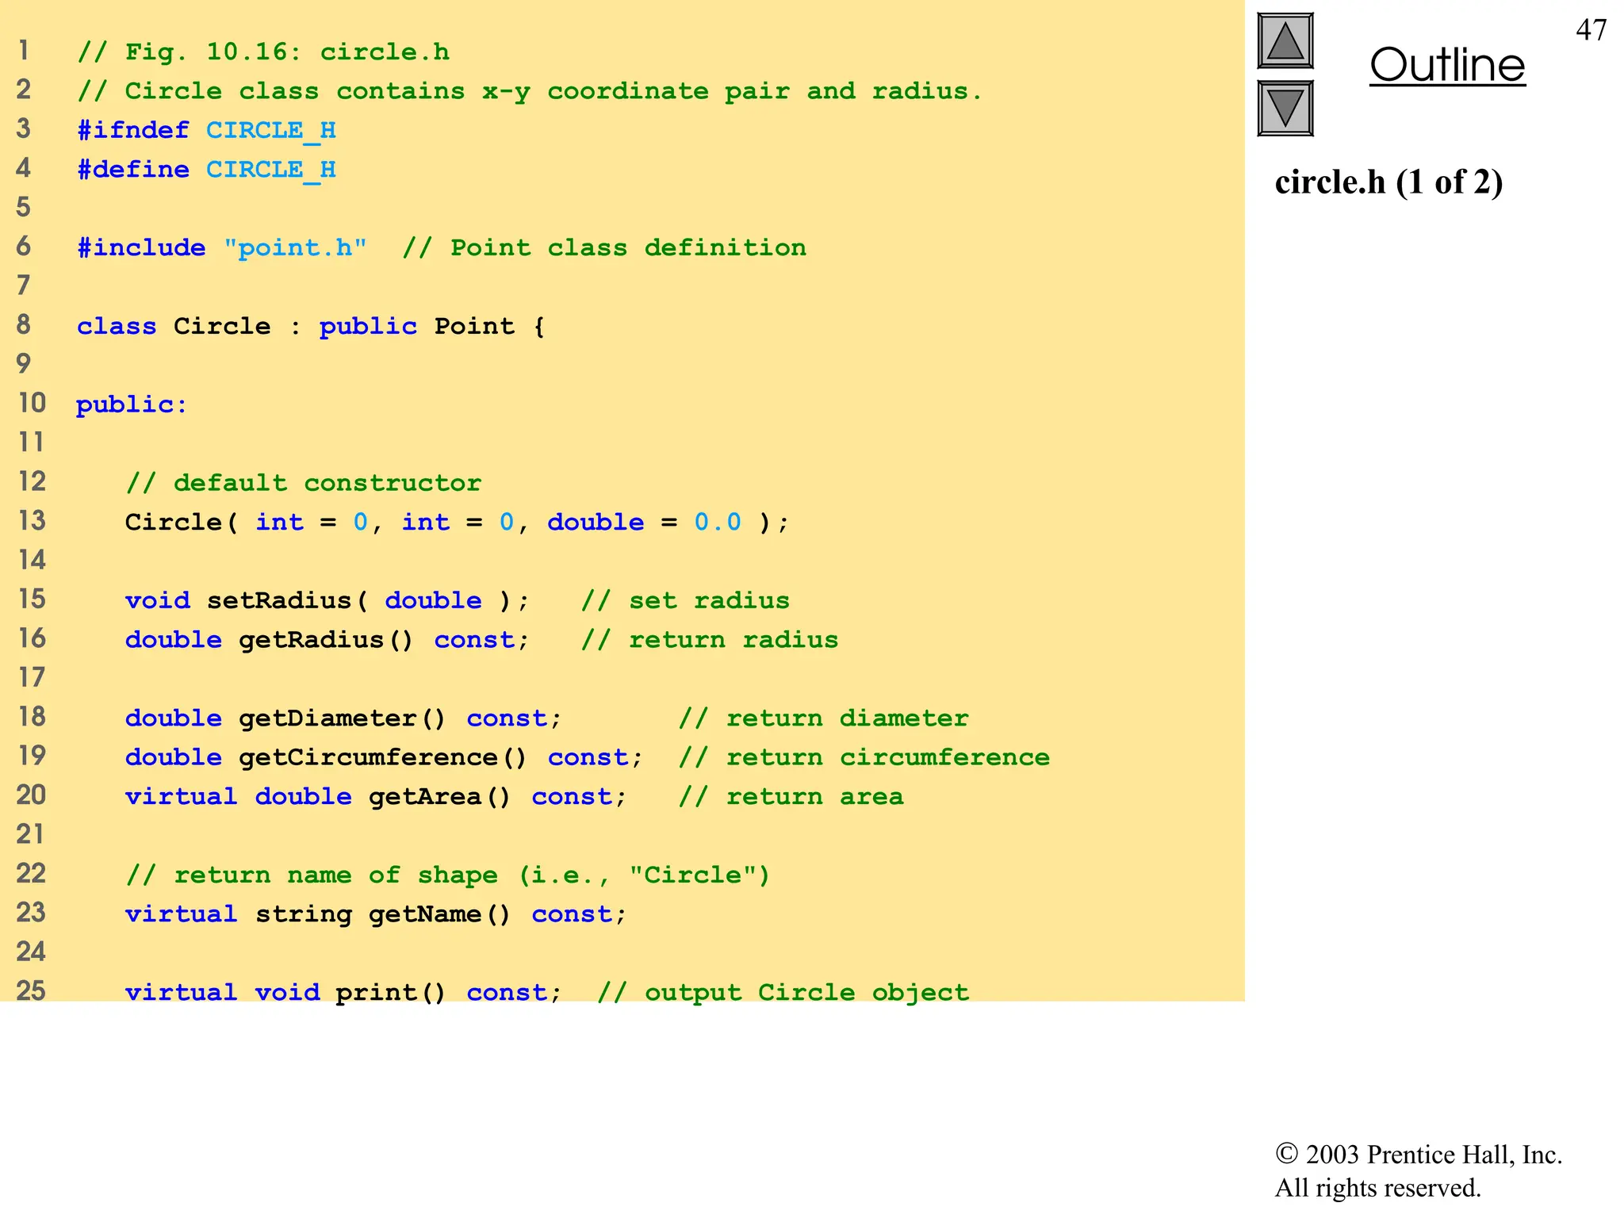The image size is (1624, 1218).
Task: Click the virtual getArea declaration
Action: pyautogui.click(x=375, y=797)
